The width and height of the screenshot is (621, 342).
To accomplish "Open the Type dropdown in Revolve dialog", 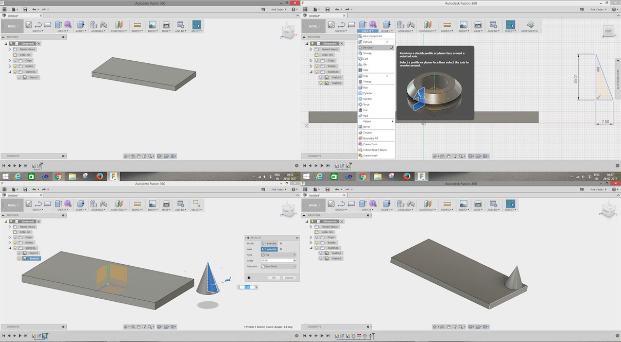I will [279, 255].
